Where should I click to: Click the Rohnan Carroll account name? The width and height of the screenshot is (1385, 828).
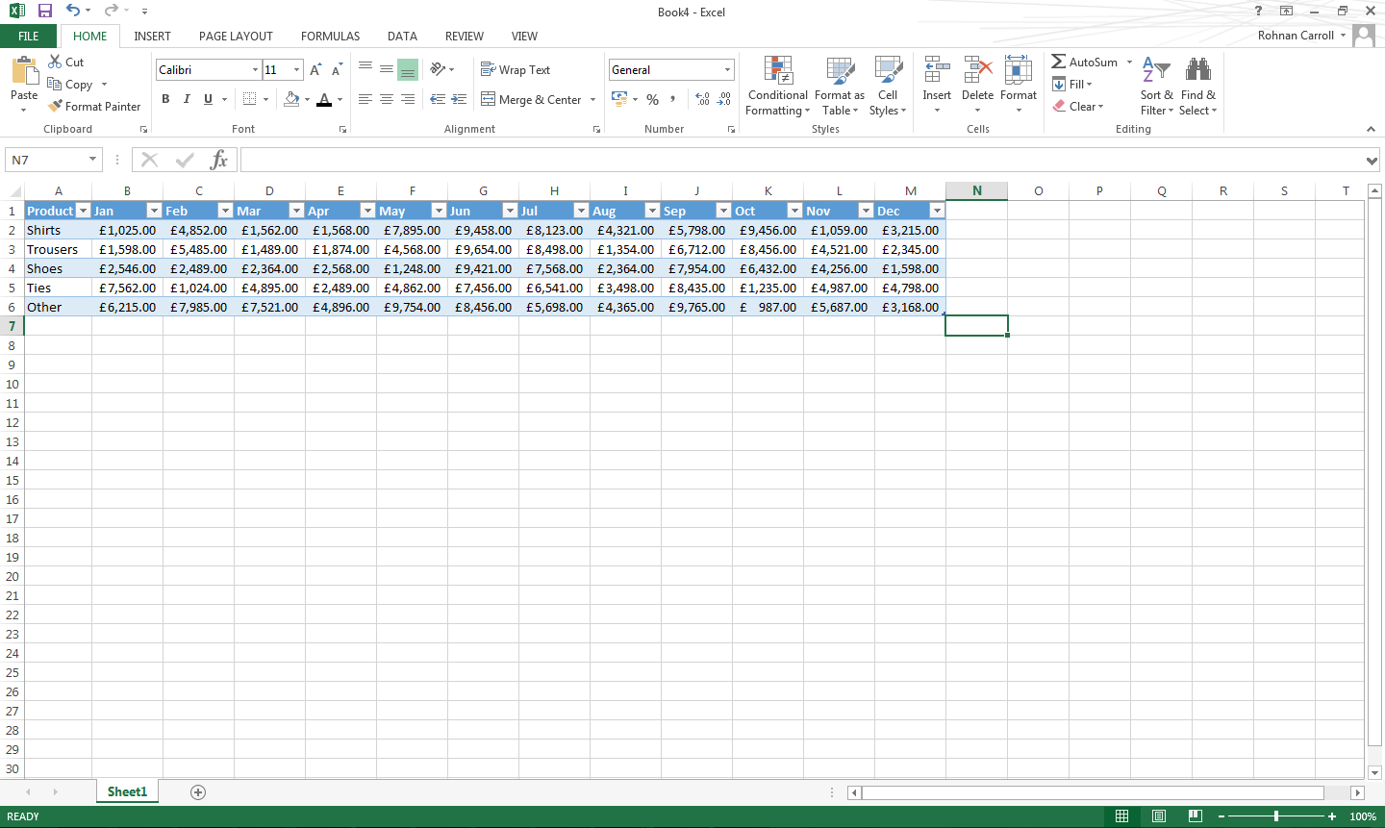point(1296,36)
